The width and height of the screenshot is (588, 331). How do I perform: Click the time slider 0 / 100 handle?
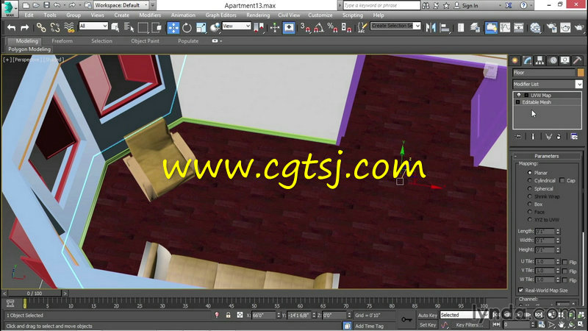35,293
